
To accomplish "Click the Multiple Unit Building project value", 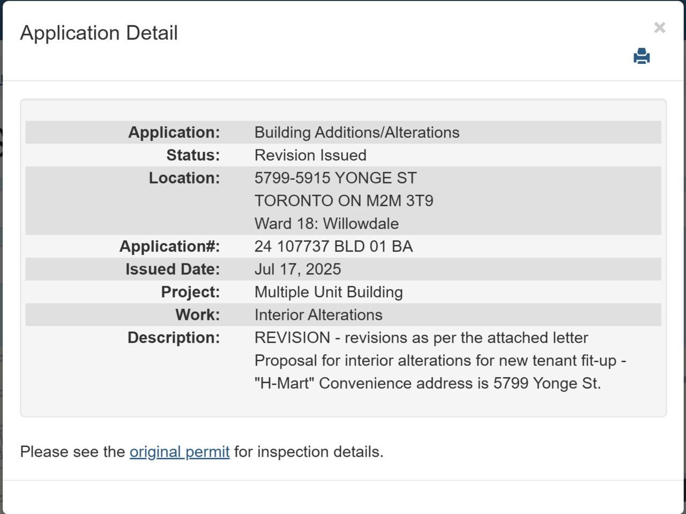I will tap(329, 292).
